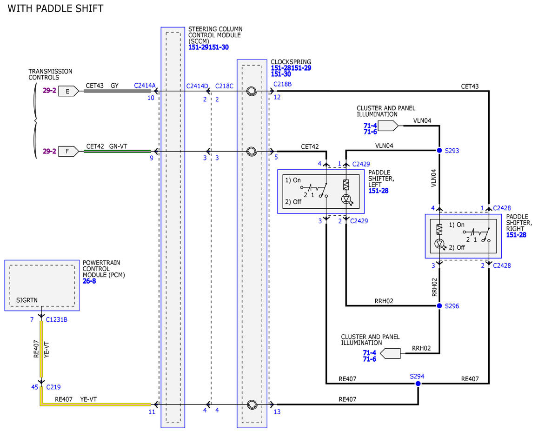This screenshot has width=558, height=431.
Task: Click the POWERTRAIN CONTROL MODULE (PCM) label
Action: point(104,269)
